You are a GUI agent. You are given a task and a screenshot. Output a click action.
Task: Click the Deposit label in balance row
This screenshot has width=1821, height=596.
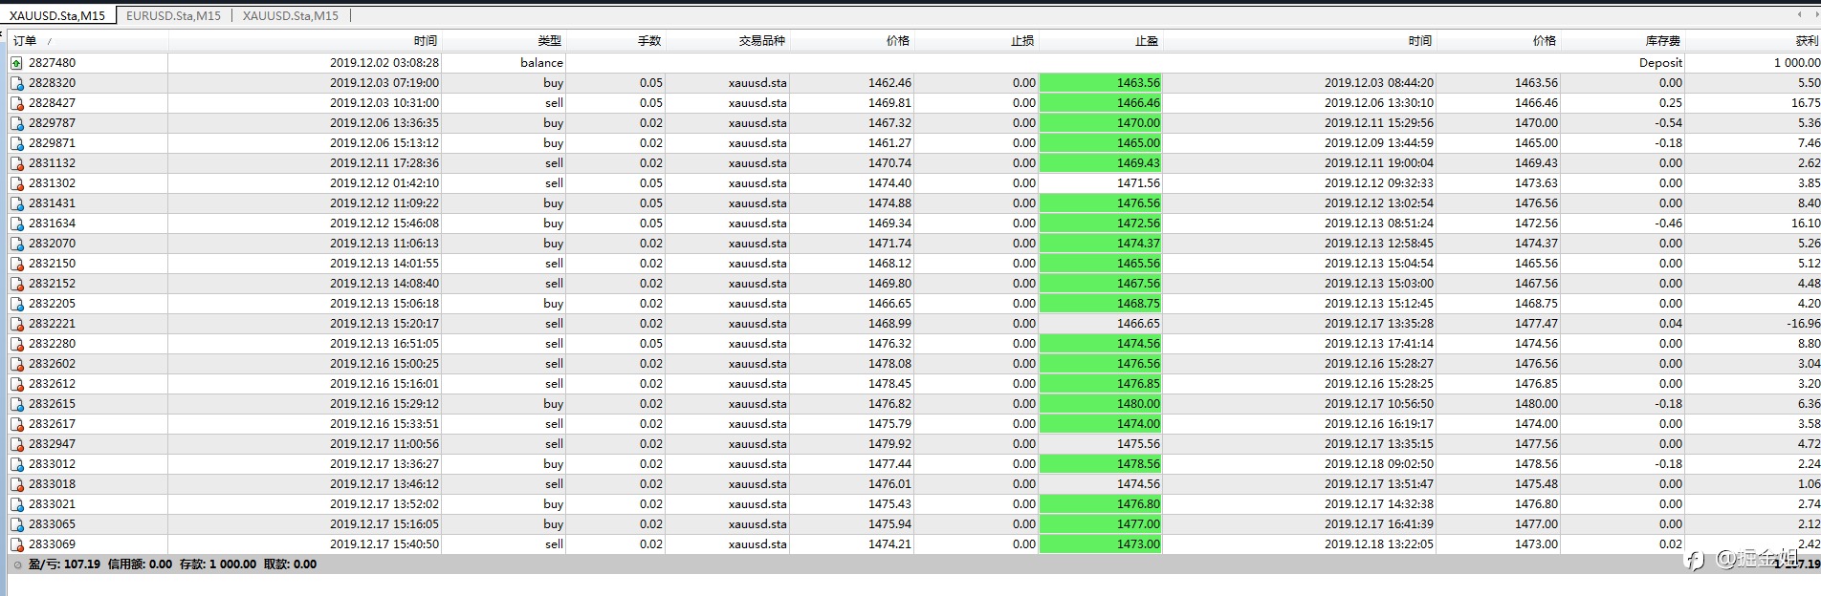tap(1660, 63)
